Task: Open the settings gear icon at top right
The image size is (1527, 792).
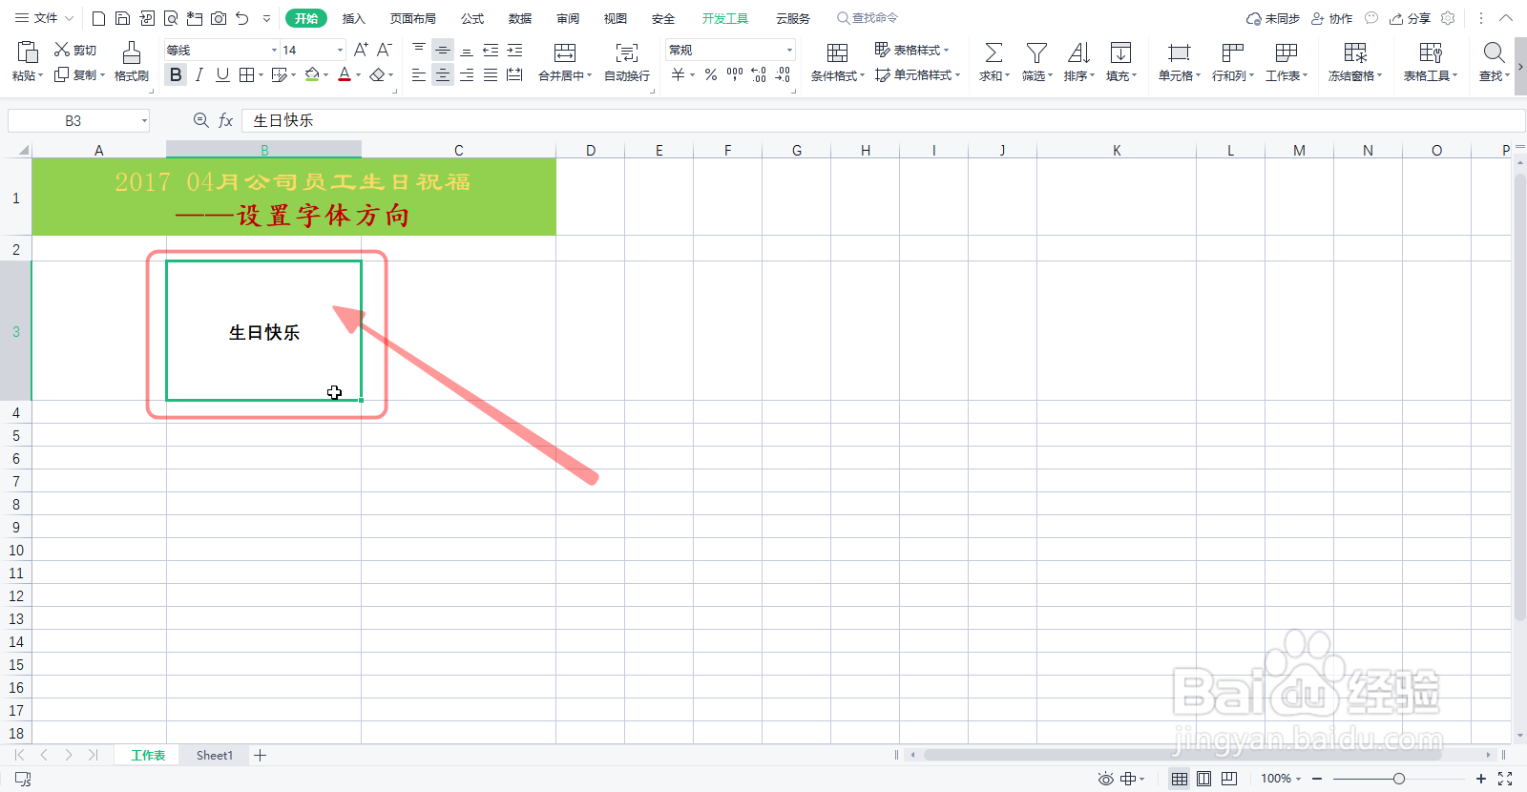Action: [x=1448, y=18]
